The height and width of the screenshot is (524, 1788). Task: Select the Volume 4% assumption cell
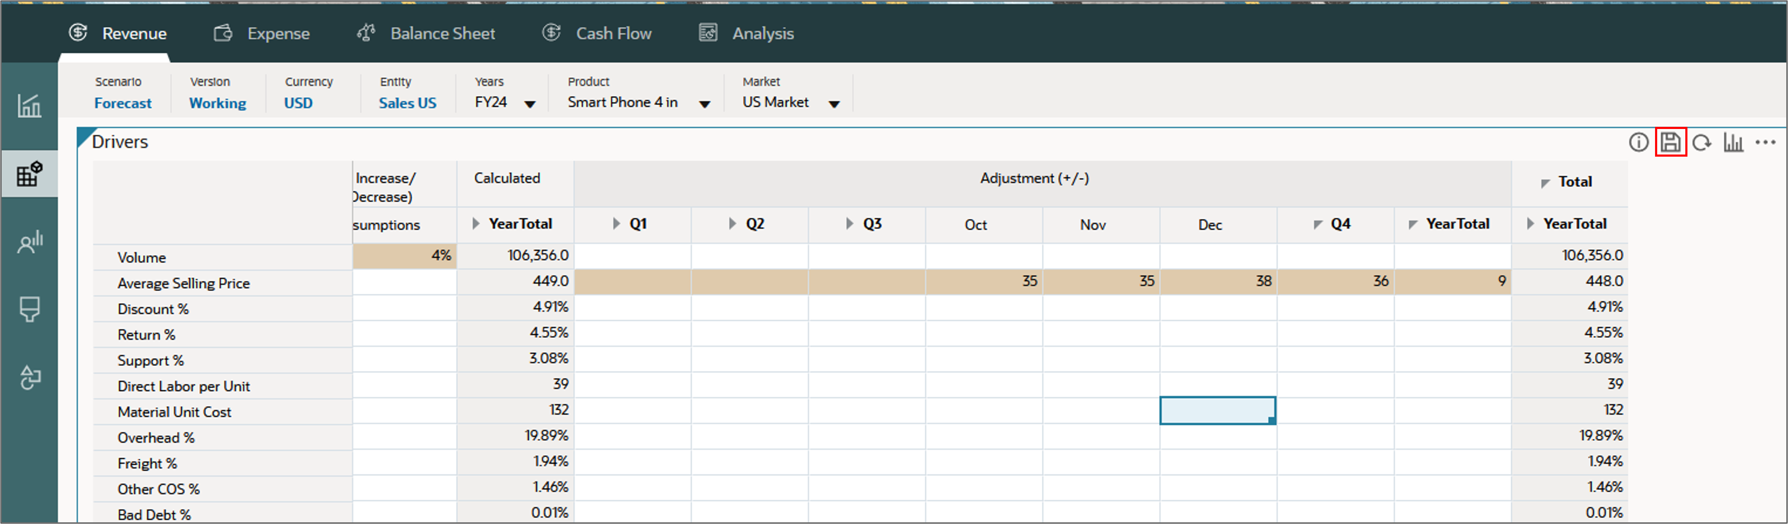(405, 256)
